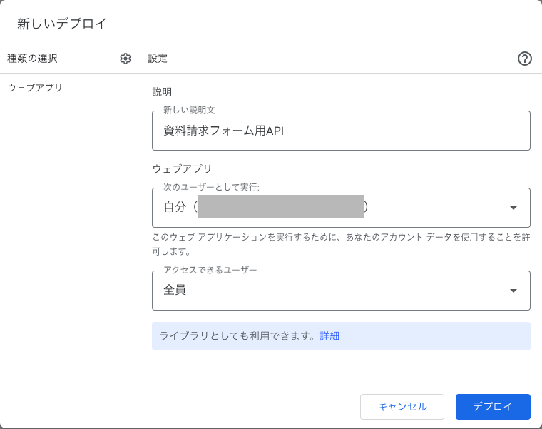Click the 設定 panel header
Screen dimensions: 542x429
(x=158, y=59)
